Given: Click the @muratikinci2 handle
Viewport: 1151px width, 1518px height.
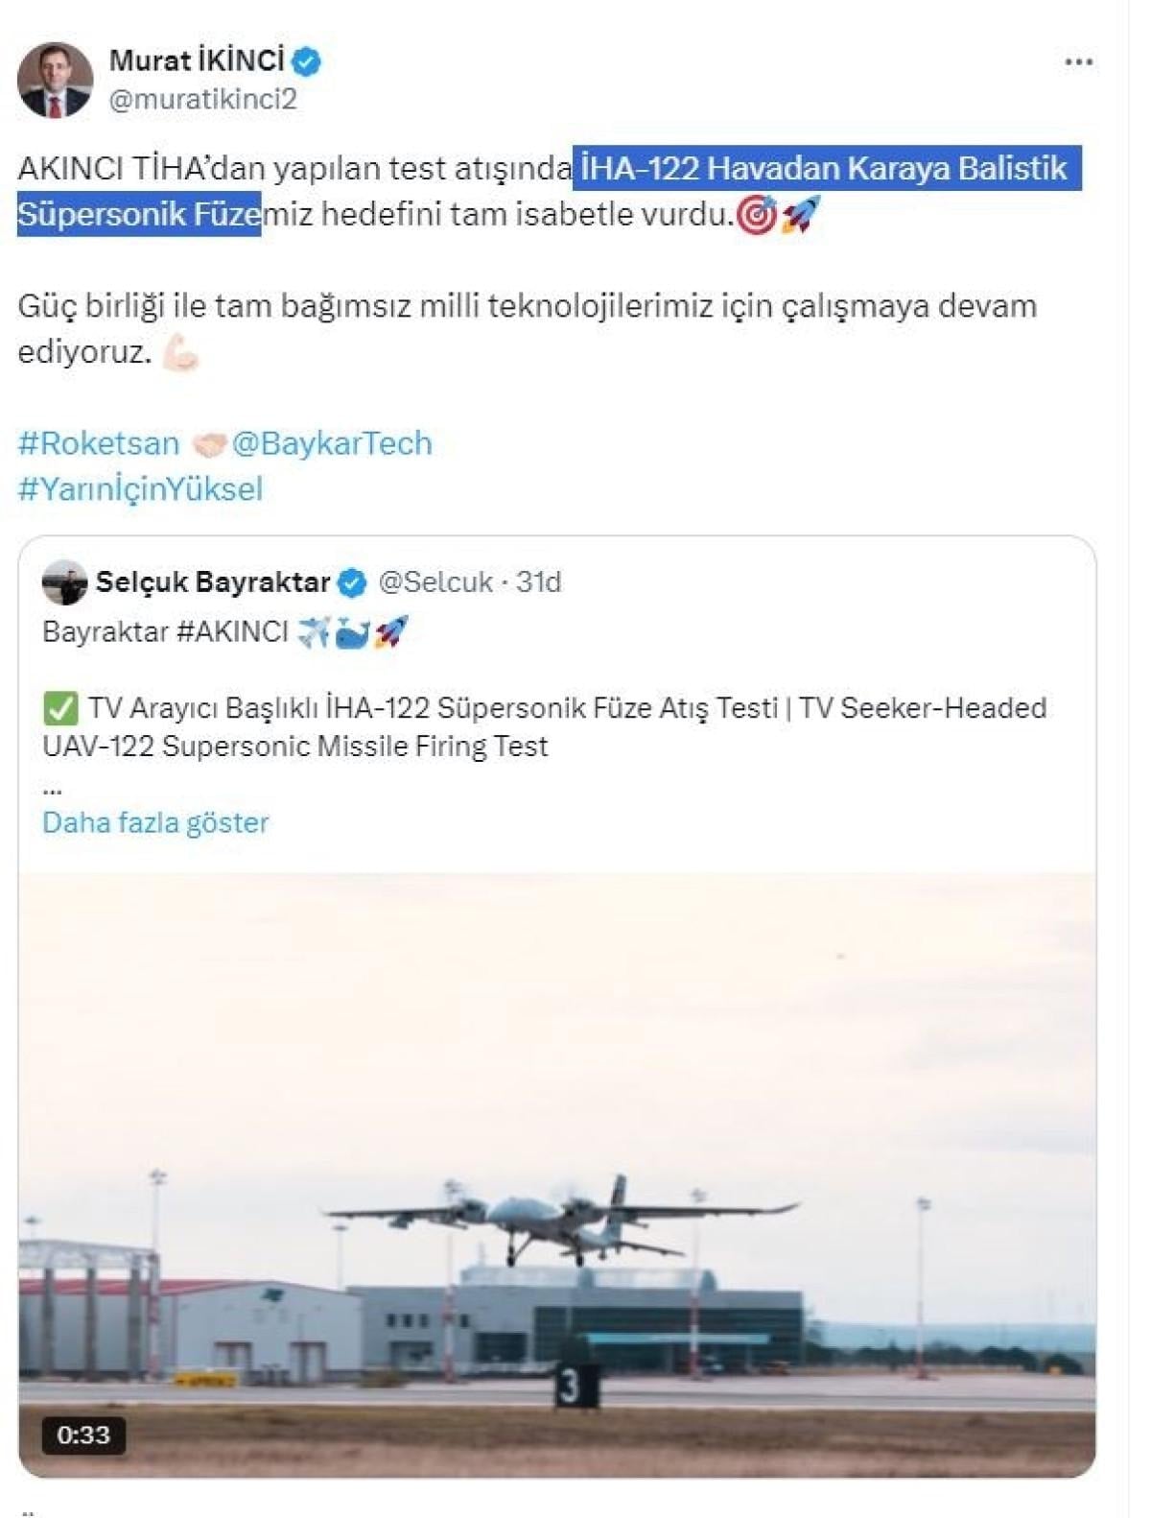Looking at the screenshot, I should [202, 99].
